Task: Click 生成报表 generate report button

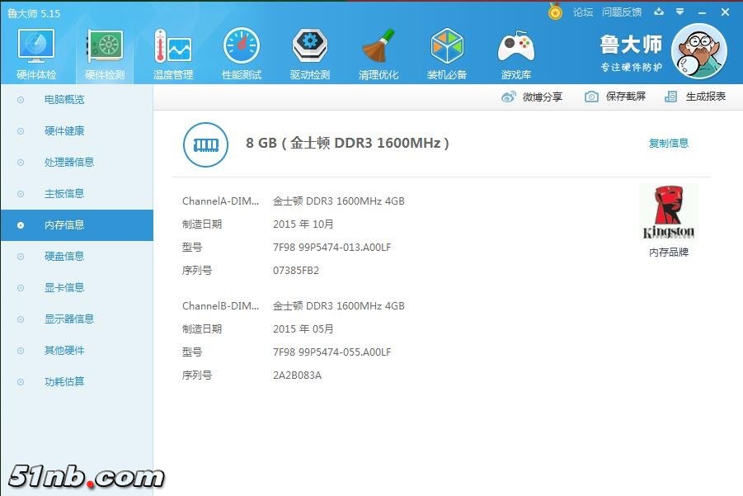Action: [x=695, y=97]
